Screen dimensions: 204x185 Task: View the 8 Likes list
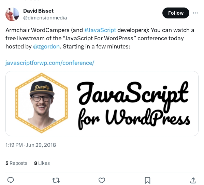coord(42,163)
